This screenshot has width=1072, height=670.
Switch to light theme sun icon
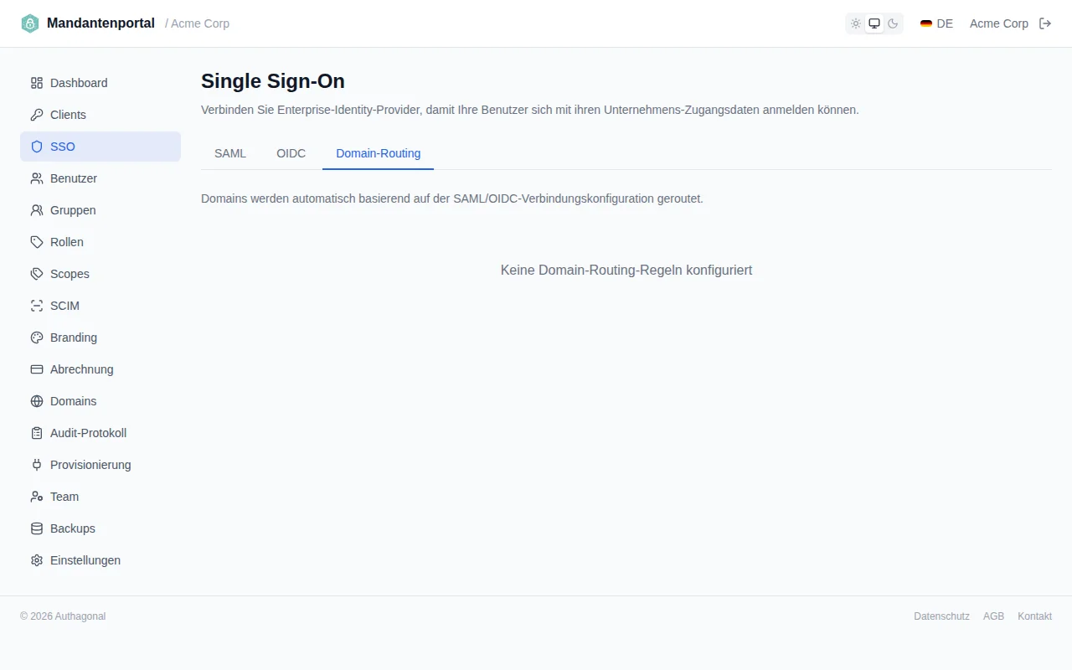coord(856,23)
